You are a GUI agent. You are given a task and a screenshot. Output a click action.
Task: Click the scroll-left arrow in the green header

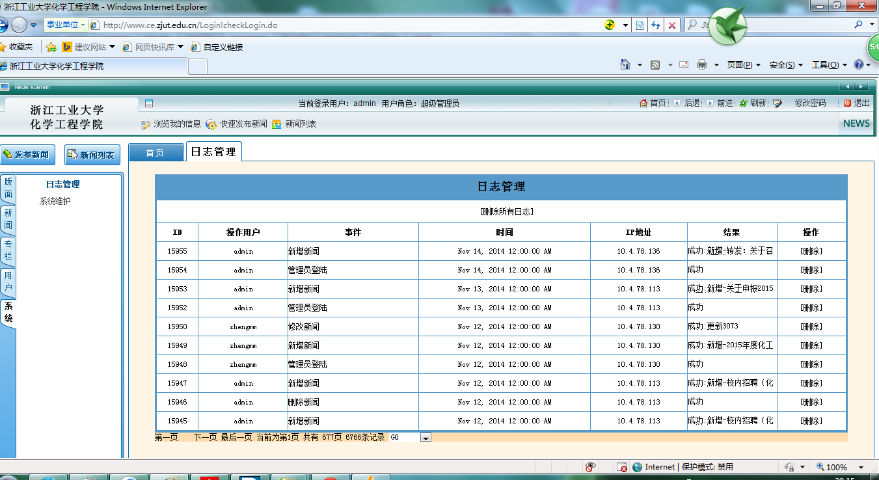click(x=846, y=87)
